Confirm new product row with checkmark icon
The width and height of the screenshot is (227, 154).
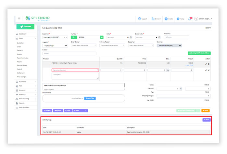(206, 70)
